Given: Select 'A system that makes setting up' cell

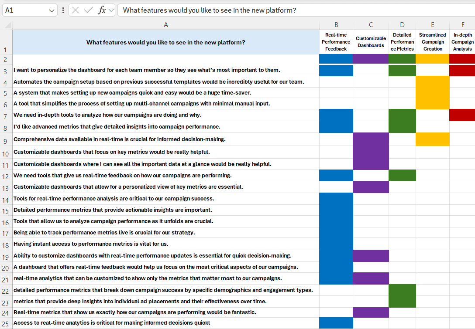Looking at the screenshot, I should pos(166,92).
